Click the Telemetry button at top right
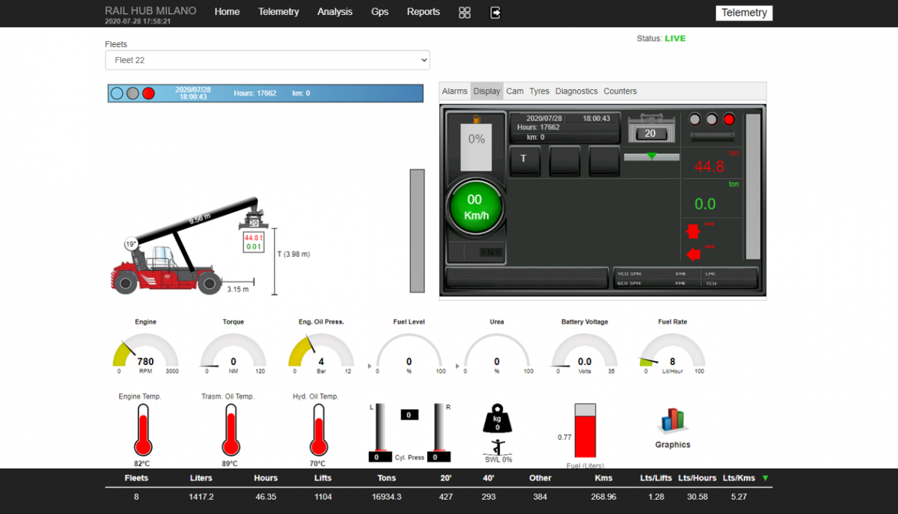The width and height of the screenshot is (898, 514). point(744,13)
